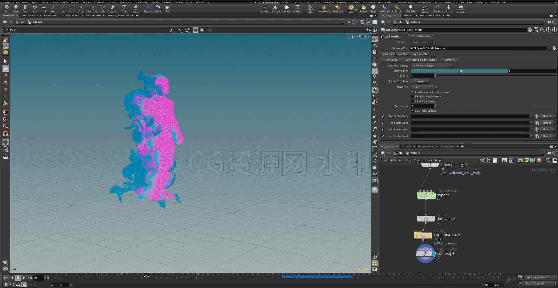Click the timewarp1 node icon

[426, 219]
